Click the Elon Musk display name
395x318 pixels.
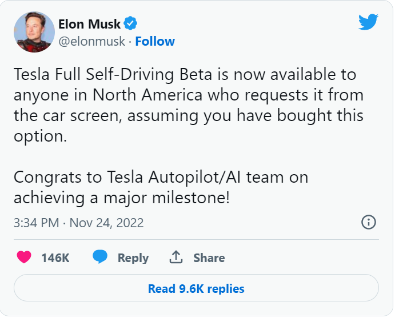click(90, 24)
